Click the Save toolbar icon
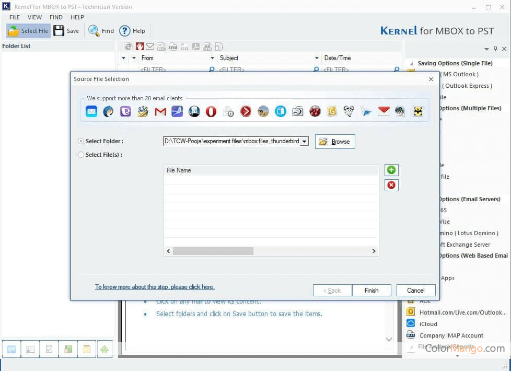 (x=66, y=31)
